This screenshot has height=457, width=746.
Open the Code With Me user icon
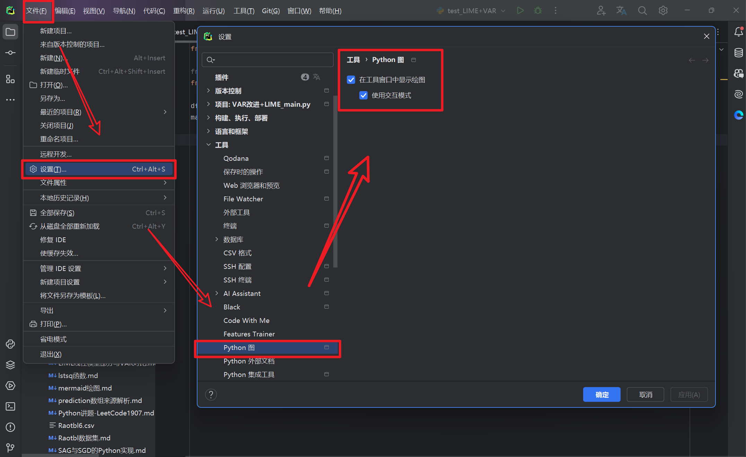(x=601, y=10)
